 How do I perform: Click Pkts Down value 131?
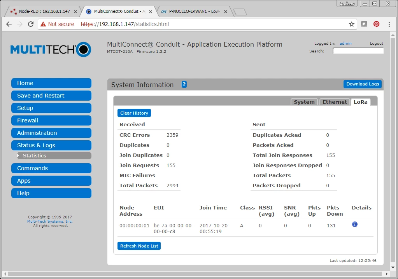click(331, 225)
